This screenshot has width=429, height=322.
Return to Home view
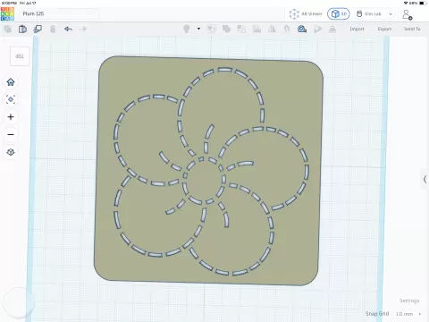[11, 82]
